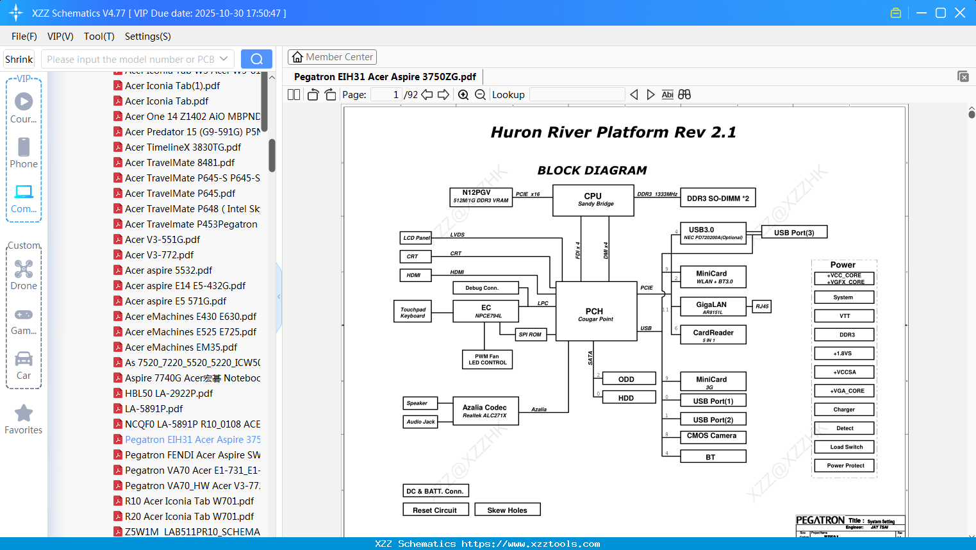Collapse the file list side panel handle

[x=279, y=297]
